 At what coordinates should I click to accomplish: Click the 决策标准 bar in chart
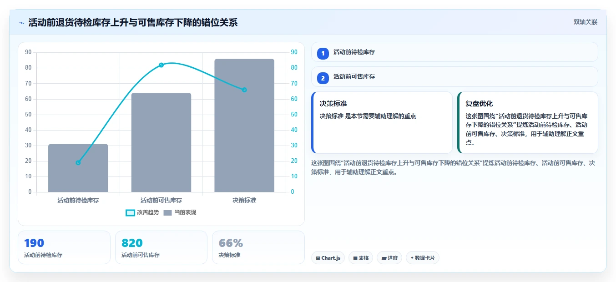[x=244, y=126]
